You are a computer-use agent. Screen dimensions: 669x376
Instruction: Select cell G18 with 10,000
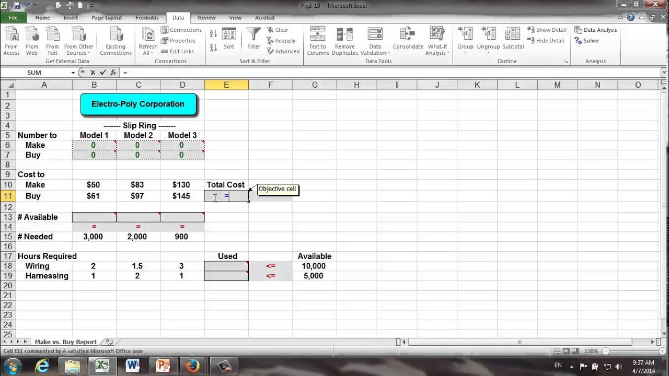[x=314, y=266]
